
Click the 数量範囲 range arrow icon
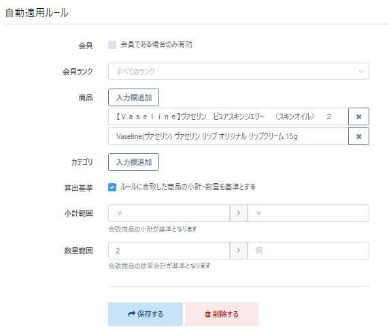coord(239,251)
